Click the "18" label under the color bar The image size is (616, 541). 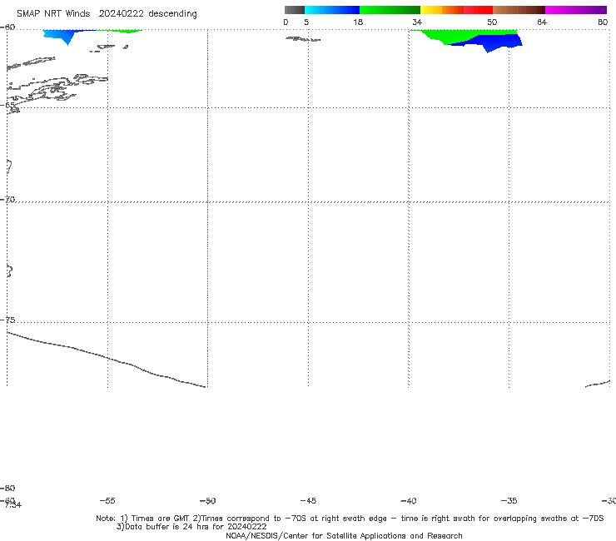coord(358,22)
